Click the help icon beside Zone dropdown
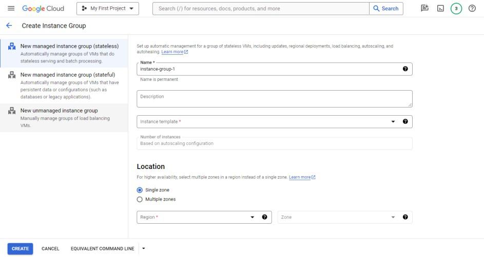484x257 pixels. [405, 217]
